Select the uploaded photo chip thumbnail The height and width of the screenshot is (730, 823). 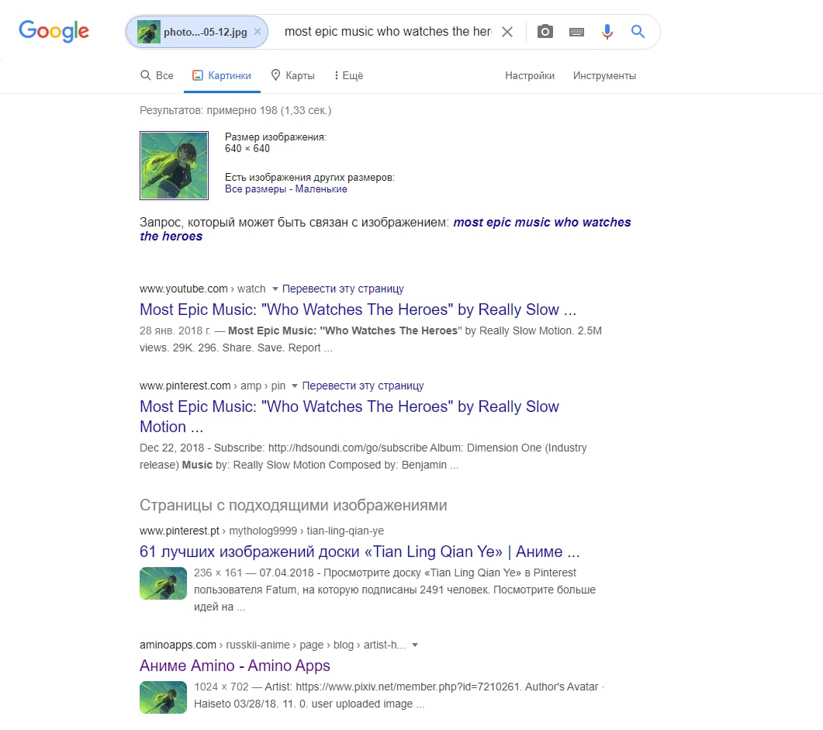click(x=148, y=32)
